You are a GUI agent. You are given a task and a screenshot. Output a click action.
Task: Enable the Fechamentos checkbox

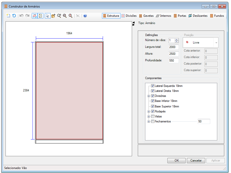[153, 121]
